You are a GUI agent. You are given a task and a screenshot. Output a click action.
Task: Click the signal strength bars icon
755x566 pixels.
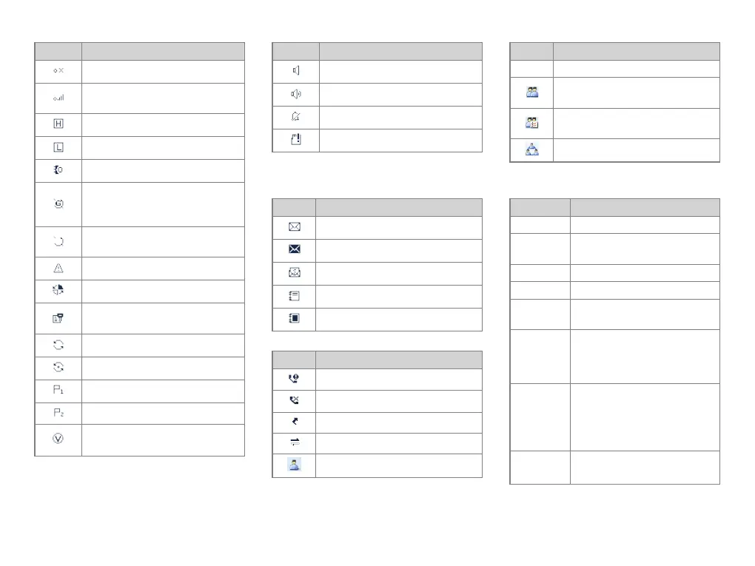58,98
